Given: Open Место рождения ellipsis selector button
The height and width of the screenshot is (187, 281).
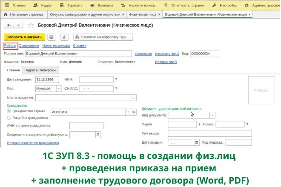Looking at the screenshot, I should (134, 98).
